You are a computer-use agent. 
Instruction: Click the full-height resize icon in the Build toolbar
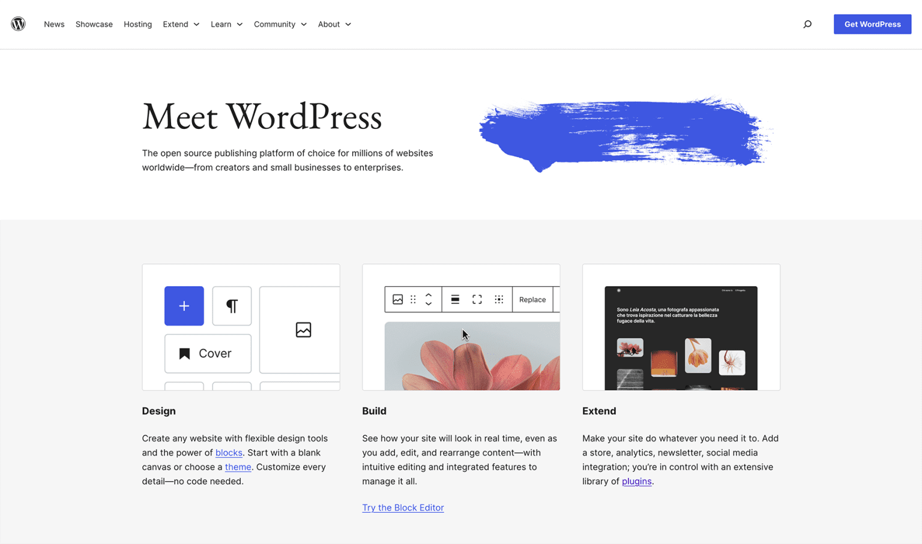pyautogui.click(x=477, y=299)
